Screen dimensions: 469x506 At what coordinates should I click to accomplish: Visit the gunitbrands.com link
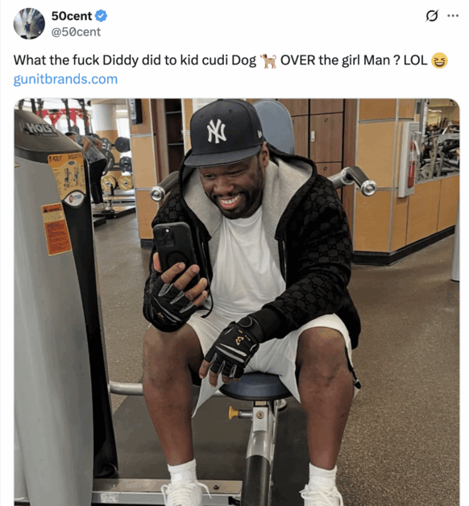coord(65,79)
